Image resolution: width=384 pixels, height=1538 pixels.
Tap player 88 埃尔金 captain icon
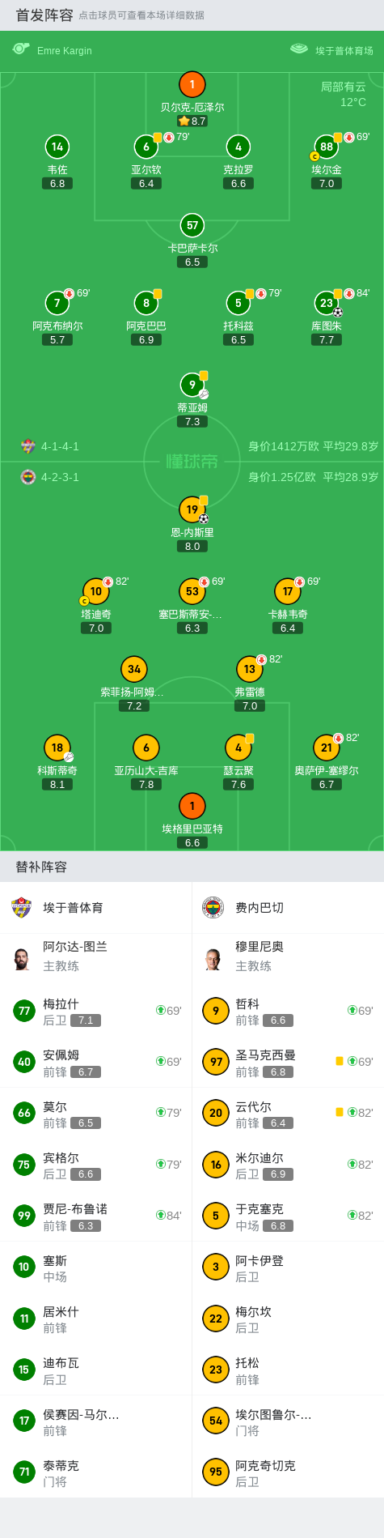pyautogui.click(x=314, y=156)
